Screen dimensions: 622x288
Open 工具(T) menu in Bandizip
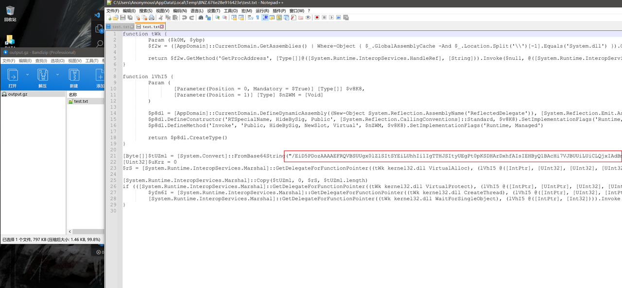(92, 61)
